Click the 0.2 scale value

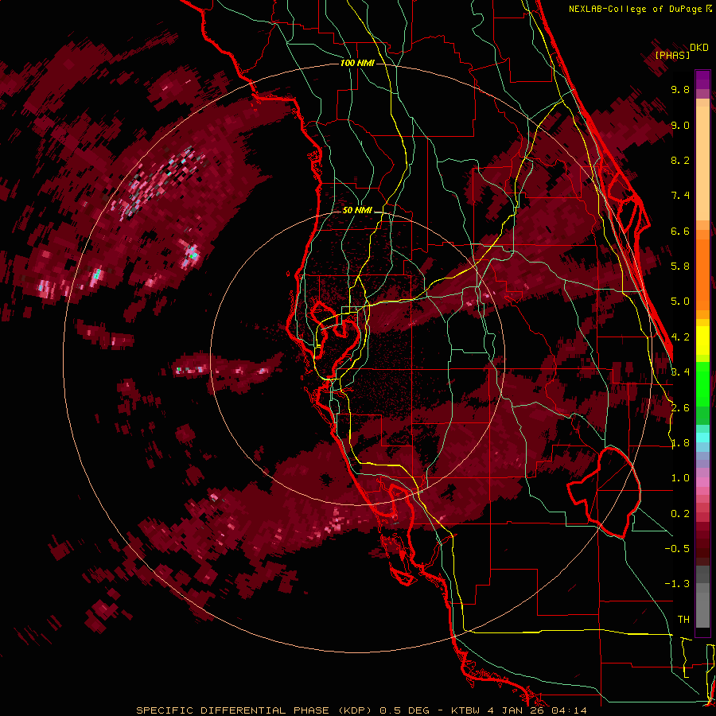pyautogui.click(x=680, y=514)
